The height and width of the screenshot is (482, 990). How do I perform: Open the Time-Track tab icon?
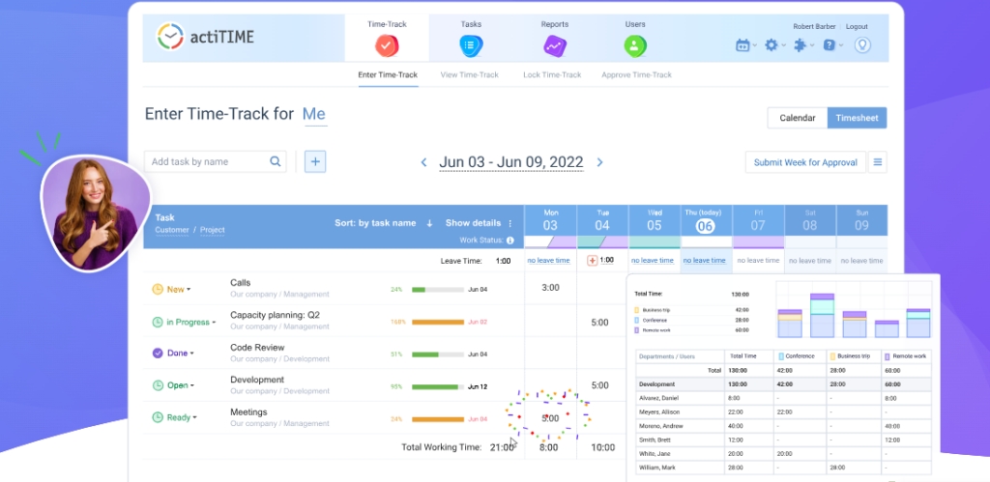pyautogui.click(x=387, y=45)
